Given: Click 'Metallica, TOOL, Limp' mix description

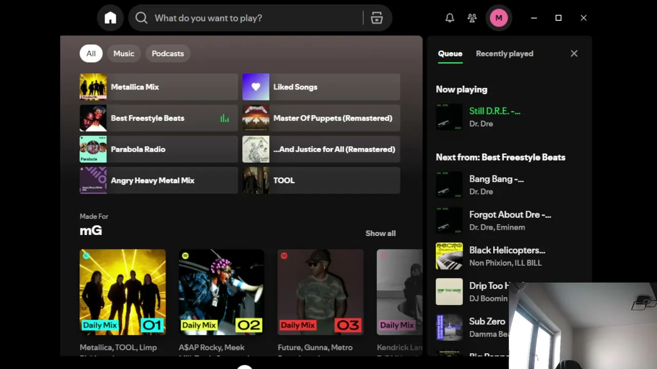Looking at the screenshot, I should pyautogui.click(x=118, y=347).
